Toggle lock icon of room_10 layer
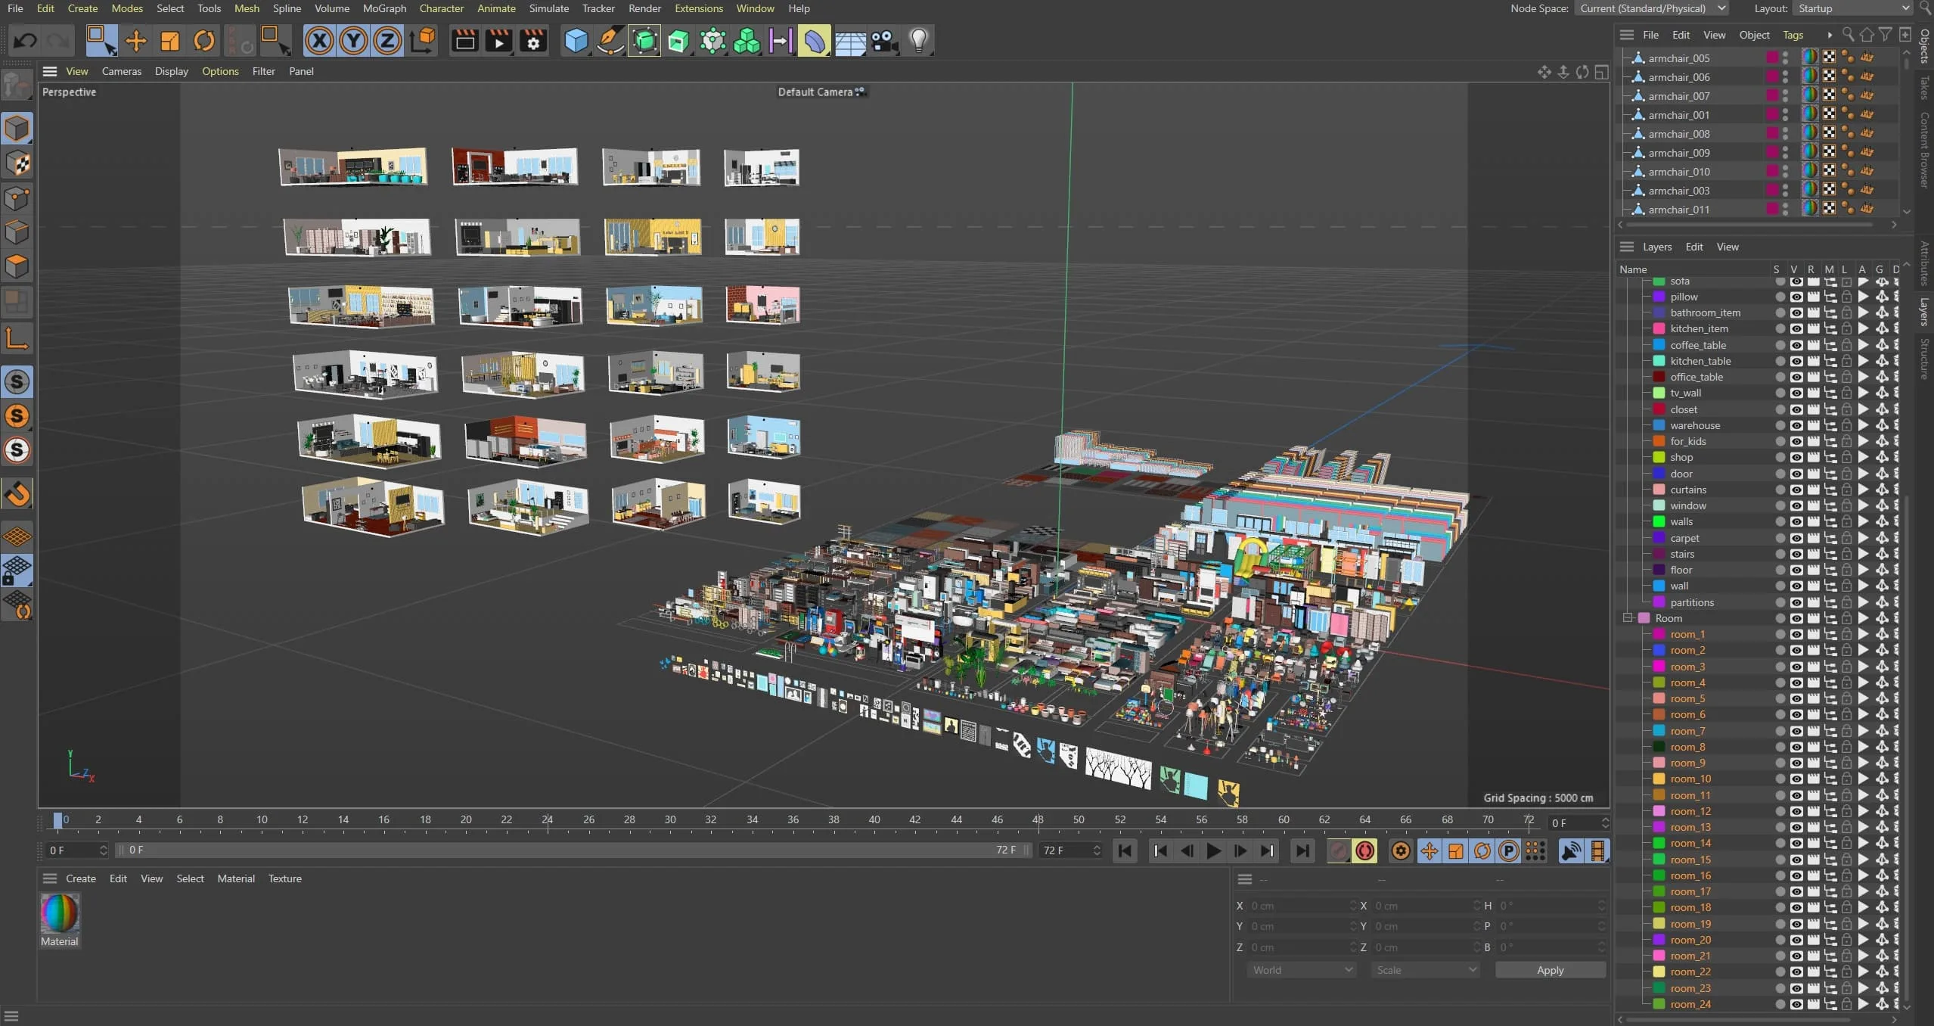Image resolution: width=1934 pixels, height=1026 pixels. [x=1846, y=779]
